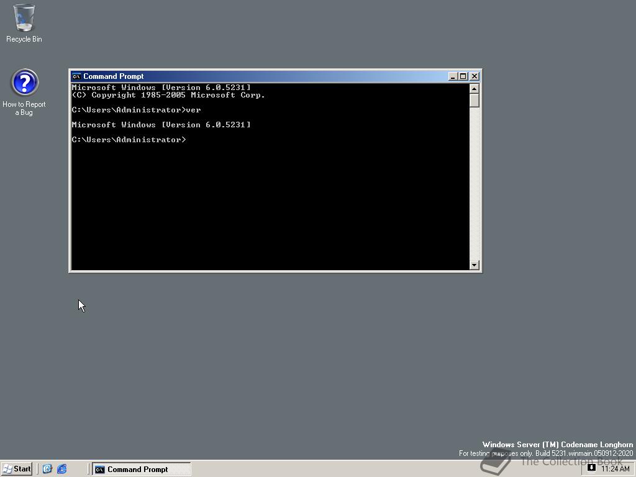
Task: Click the Copyright 1985-2005 Microsoft Corp. line
Action: click(168, 95)
